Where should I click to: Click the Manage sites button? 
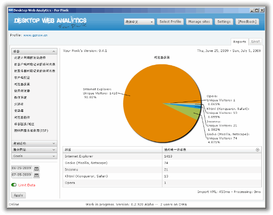pyautogui.click(x=199, y=22)
